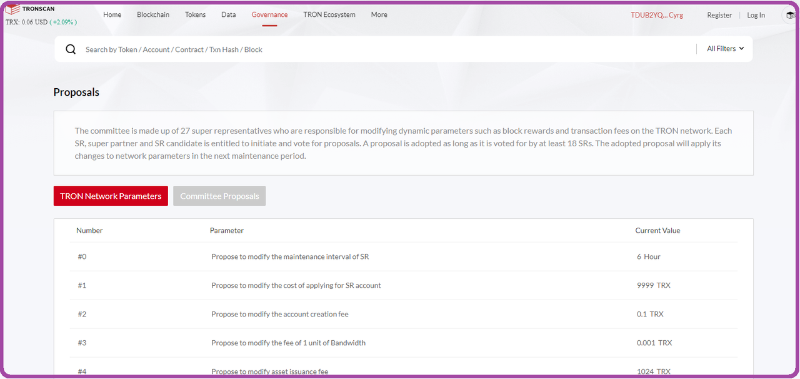
Task: Select the TRON Network Parameters tab
Action: 111,196
